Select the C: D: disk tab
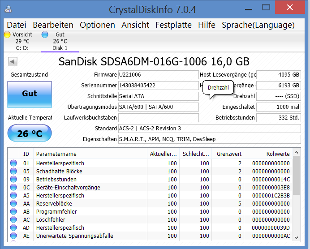 (22, 41)
